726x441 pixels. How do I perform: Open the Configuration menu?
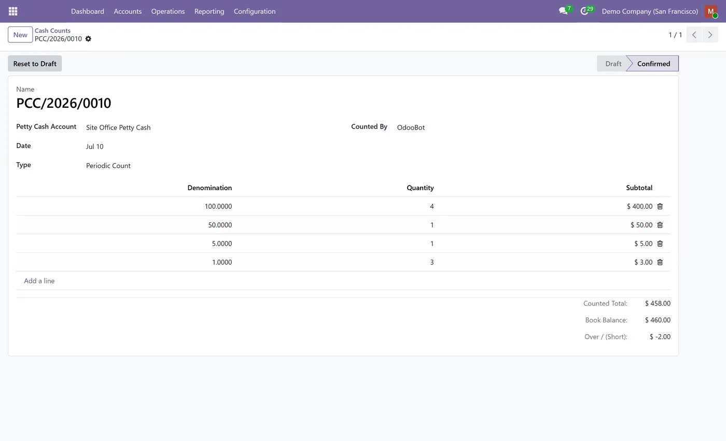click(255, 11)
